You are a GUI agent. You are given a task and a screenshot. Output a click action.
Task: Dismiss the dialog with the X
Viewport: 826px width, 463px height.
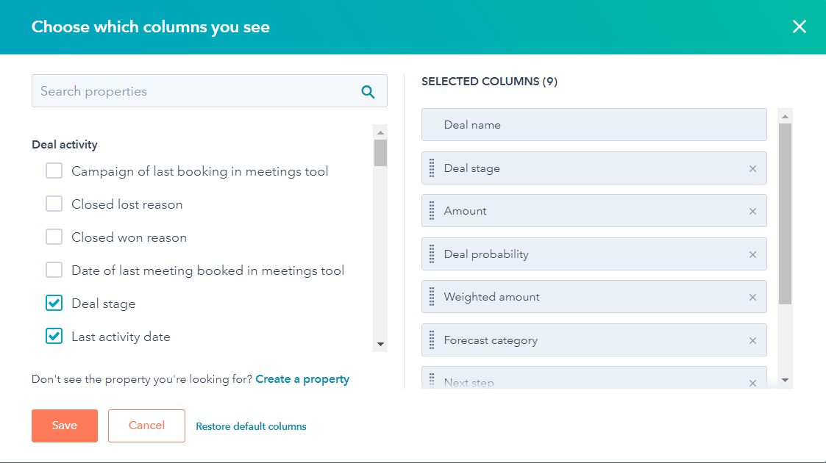point(800,26)
